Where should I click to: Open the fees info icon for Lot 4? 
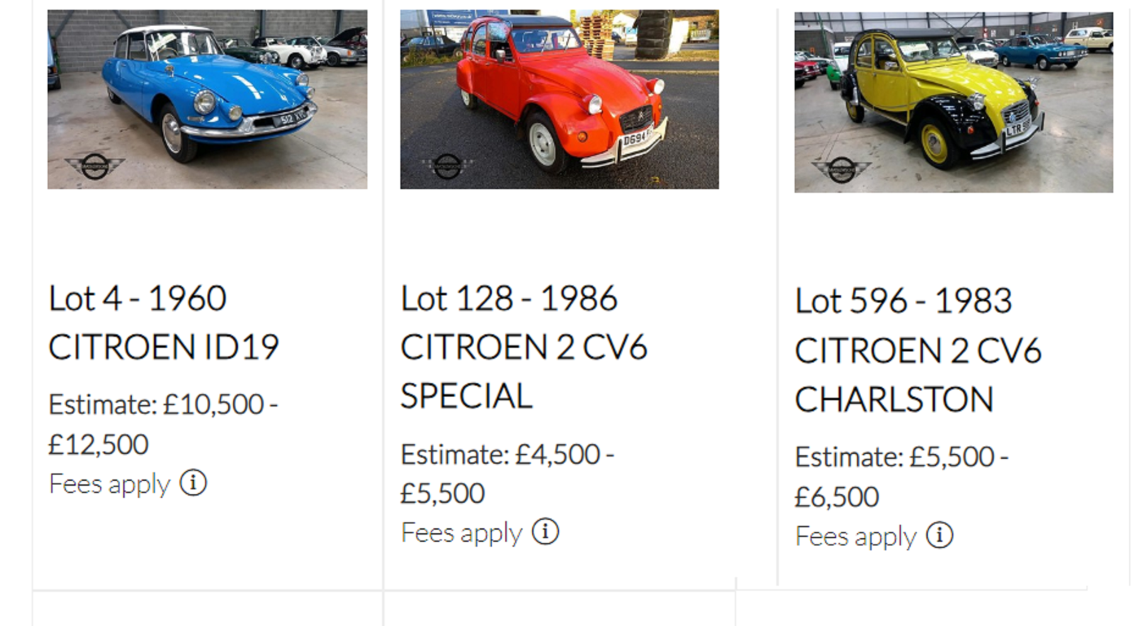(x=193, y=483)
